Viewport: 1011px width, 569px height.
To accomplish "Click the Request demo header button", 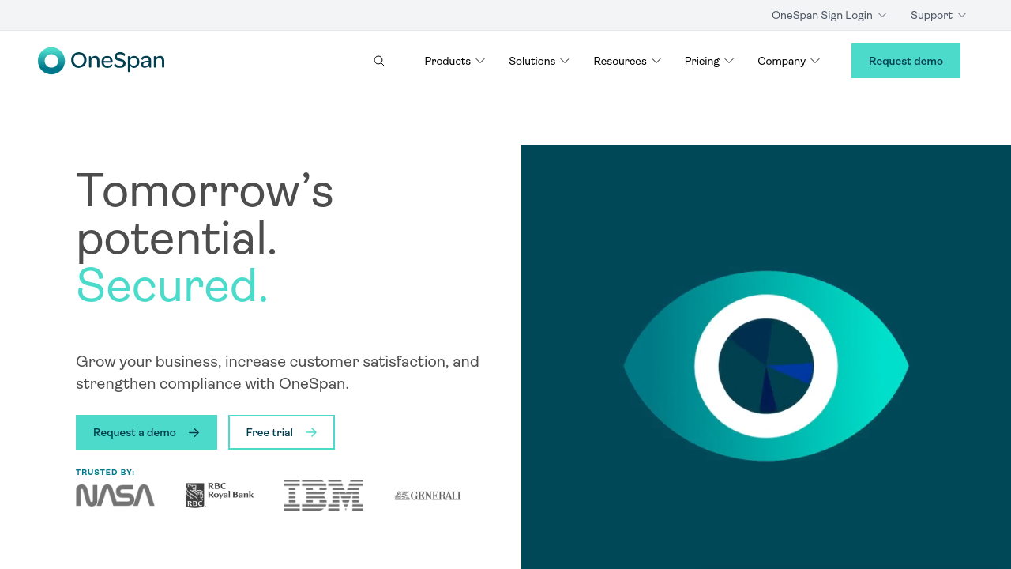I will tap(905, 61).
